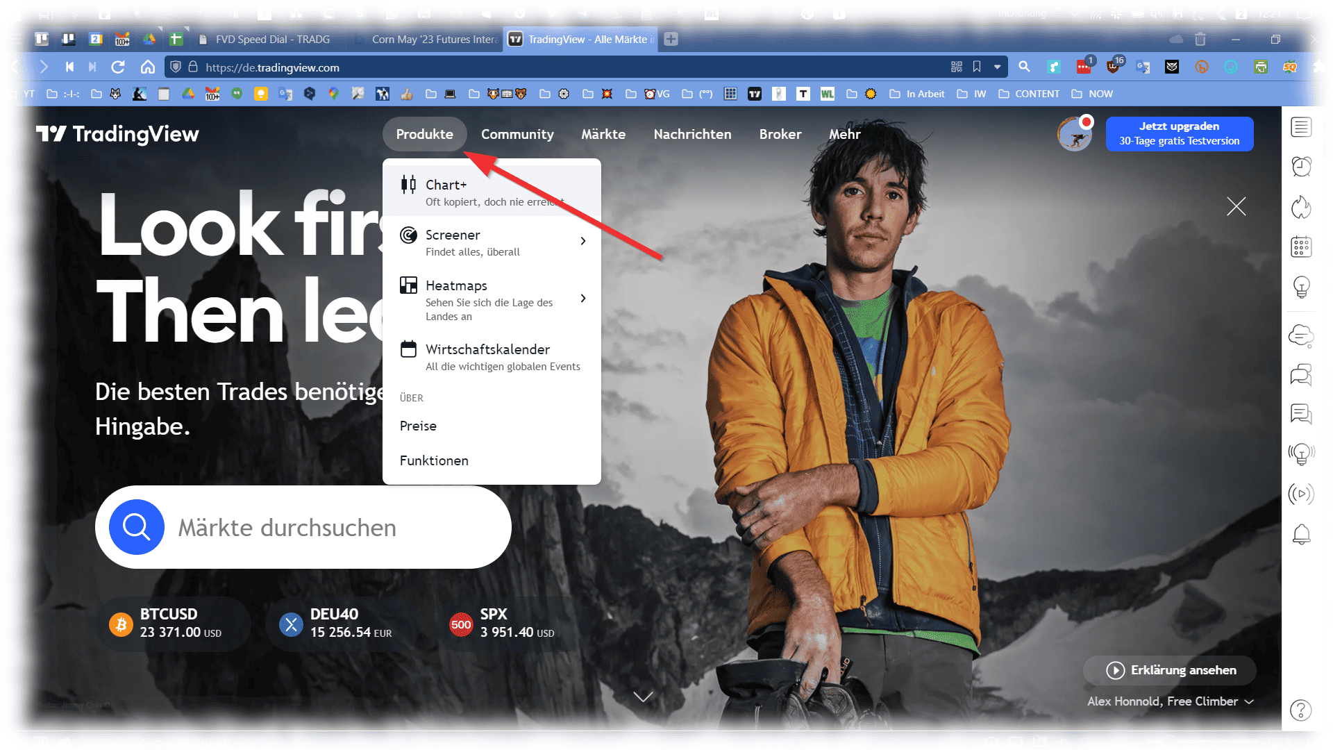The image size is (1333, 750).
Task: Open the calendar icon in right sidebar
Action: click(x=1301, y=247)
